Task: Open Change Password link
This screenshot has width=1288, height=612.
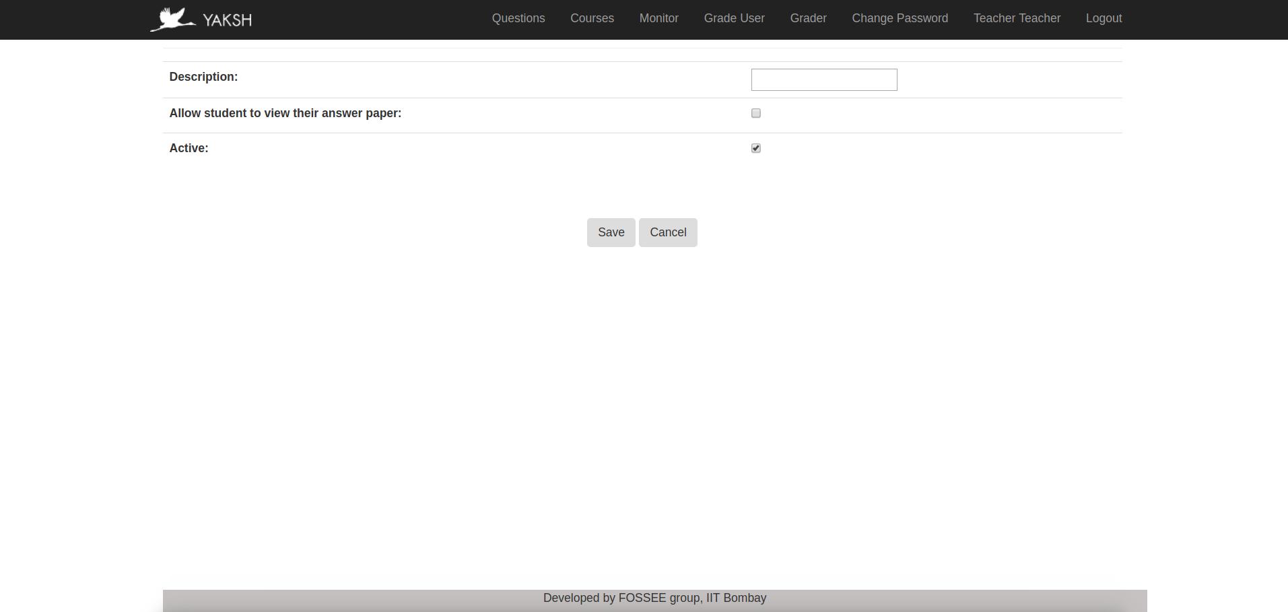Action: [x=900, y=18]
